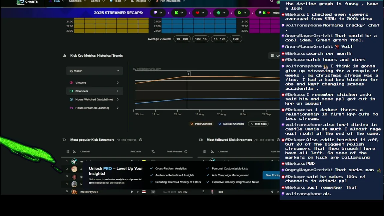Toggle Peak Channels series in chart legend

click(x=201, y=124)
